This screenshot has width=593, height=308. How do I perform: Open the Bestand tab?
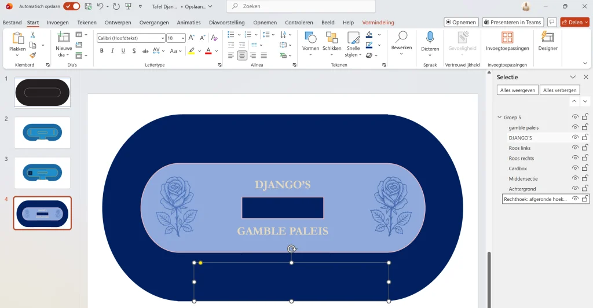(12, 23)
